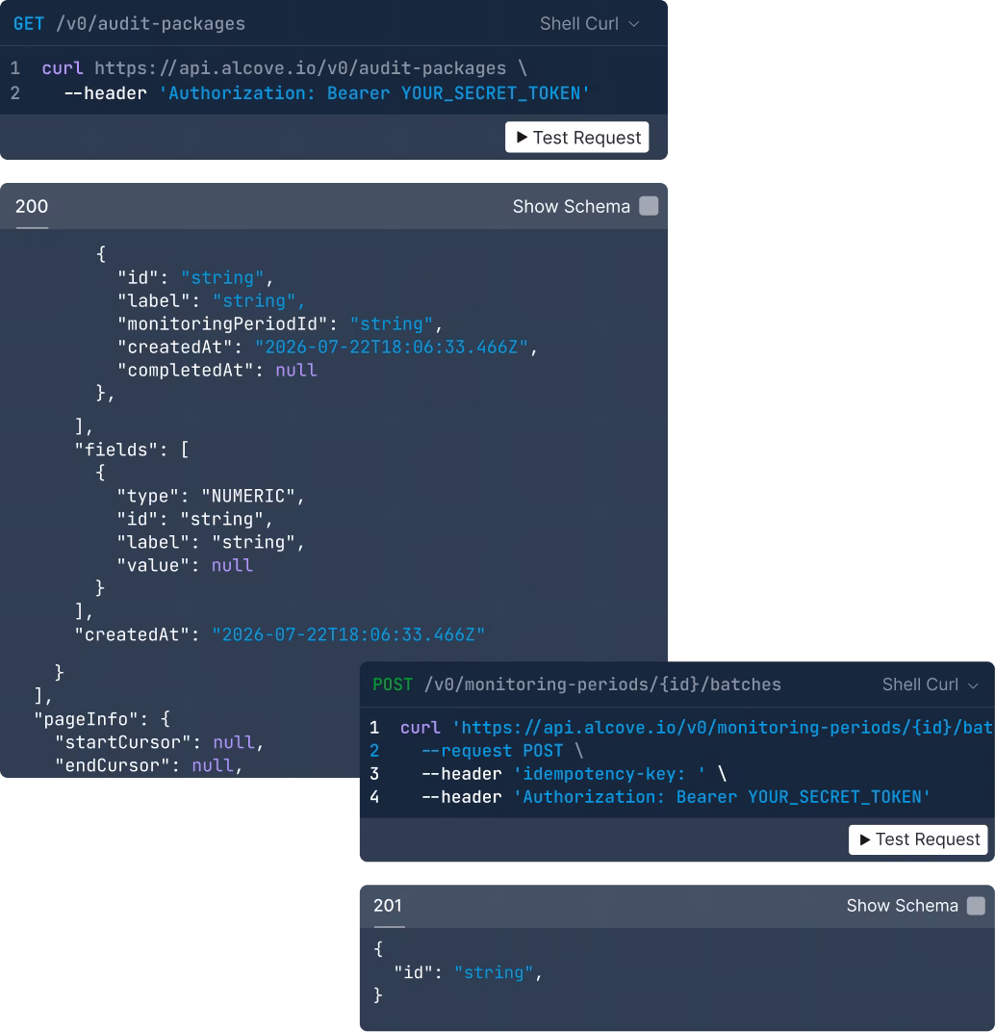Click the --request POST line
Viewport: 995px width, 1032px height.
coord(502,750)
